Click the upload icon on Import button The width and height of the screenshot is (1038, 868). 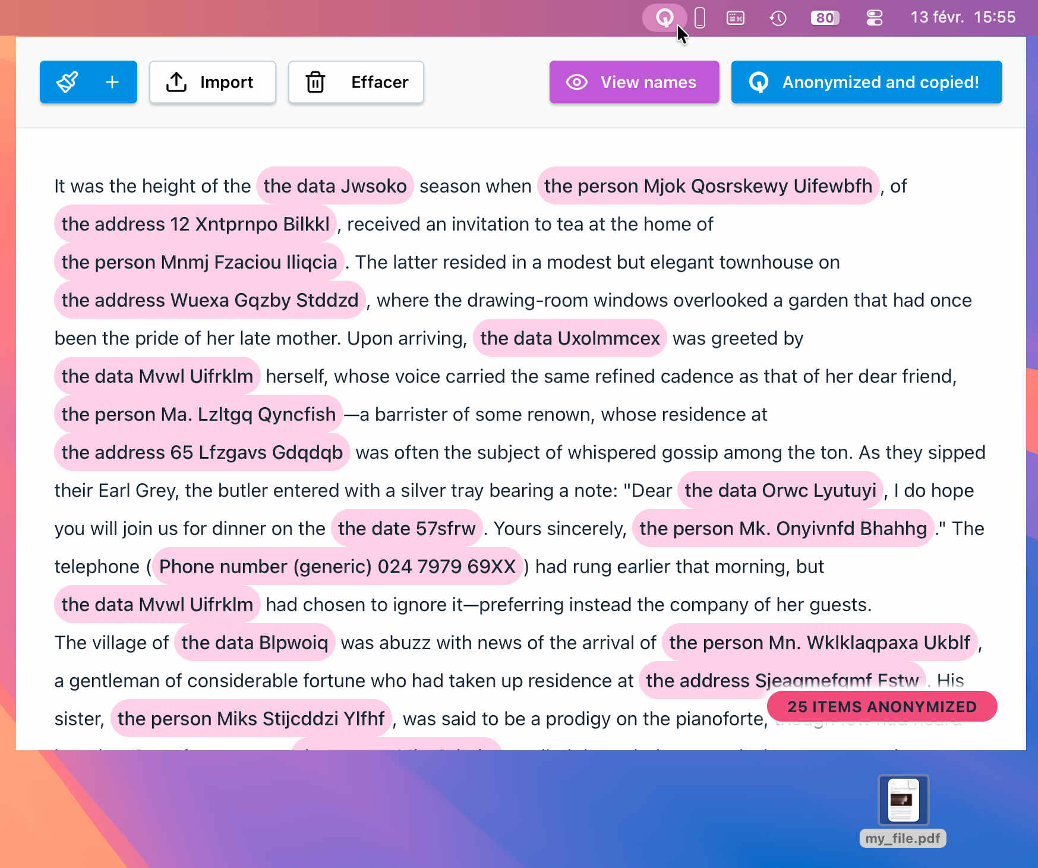(x=176, y=82)
